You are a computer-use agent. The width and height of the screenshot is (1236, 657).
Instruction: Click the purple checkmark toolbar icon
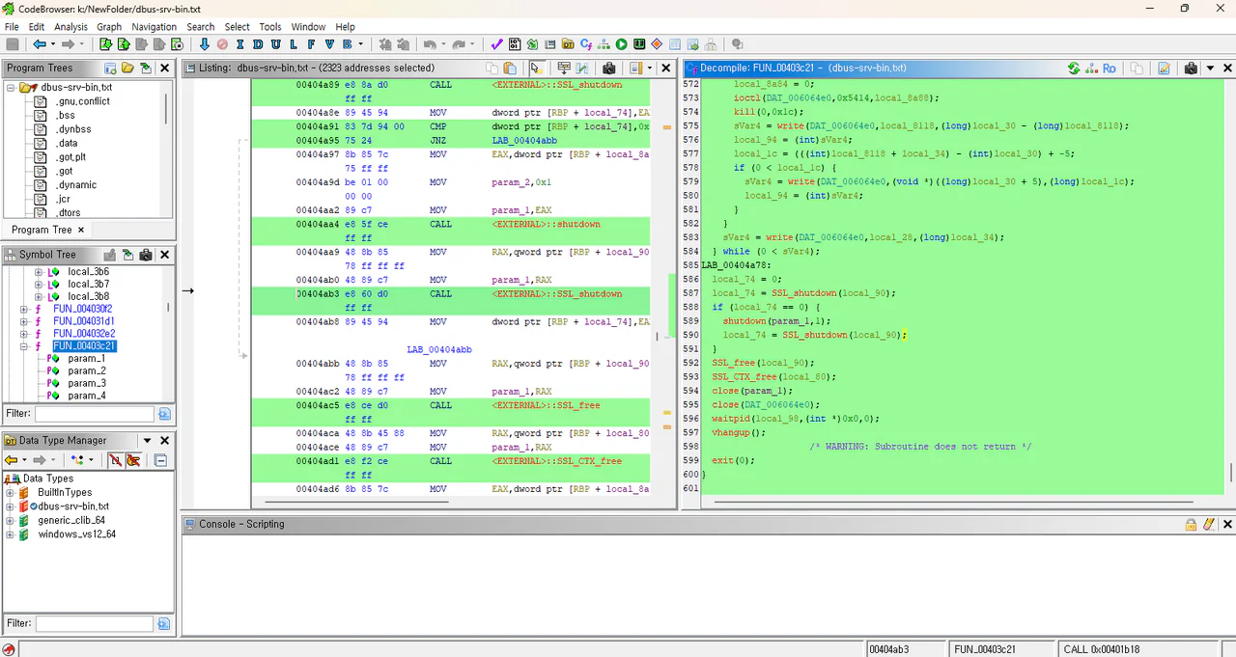pos(496,44)
